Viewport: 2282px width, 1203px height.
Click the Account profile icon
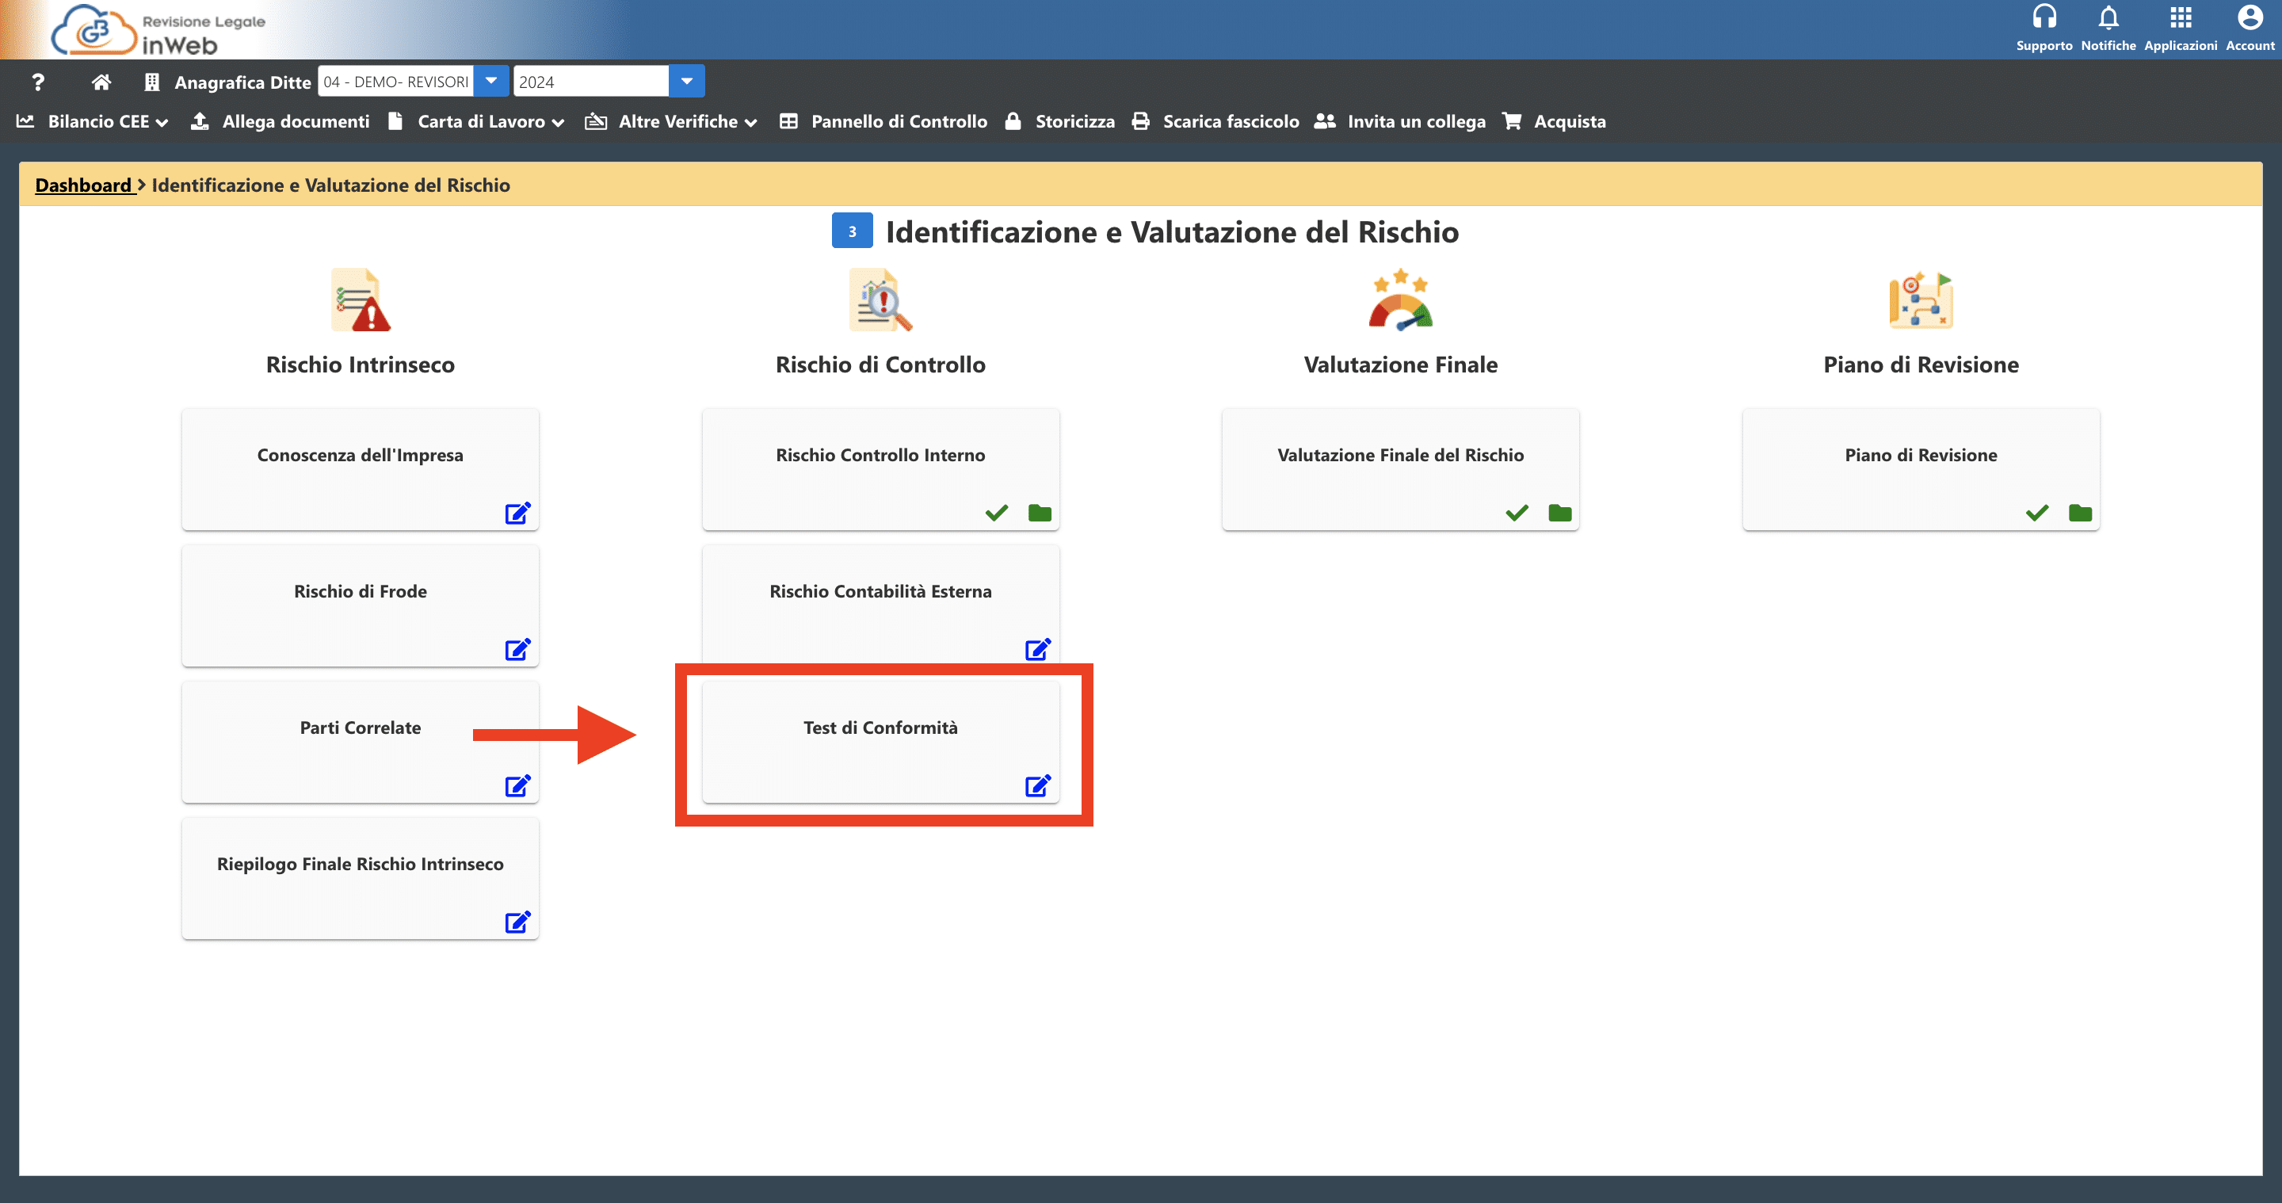[2250, 18]
